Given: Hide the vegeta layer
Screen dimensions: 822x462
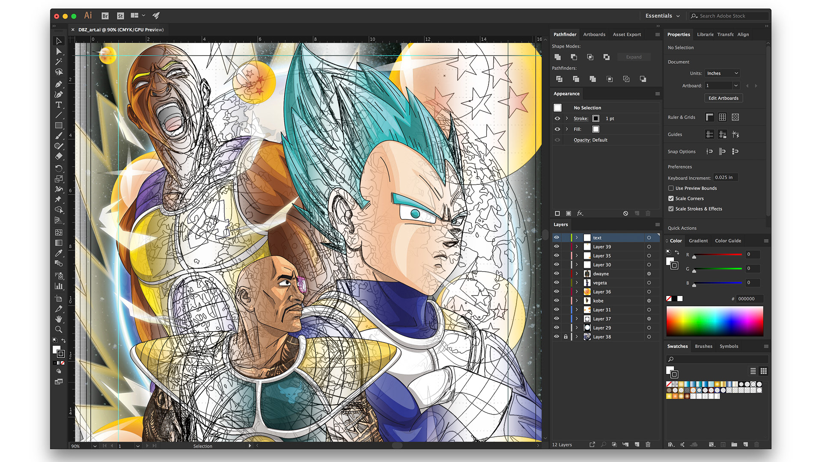Looking at the screenshot, I should tap(557, 283).
